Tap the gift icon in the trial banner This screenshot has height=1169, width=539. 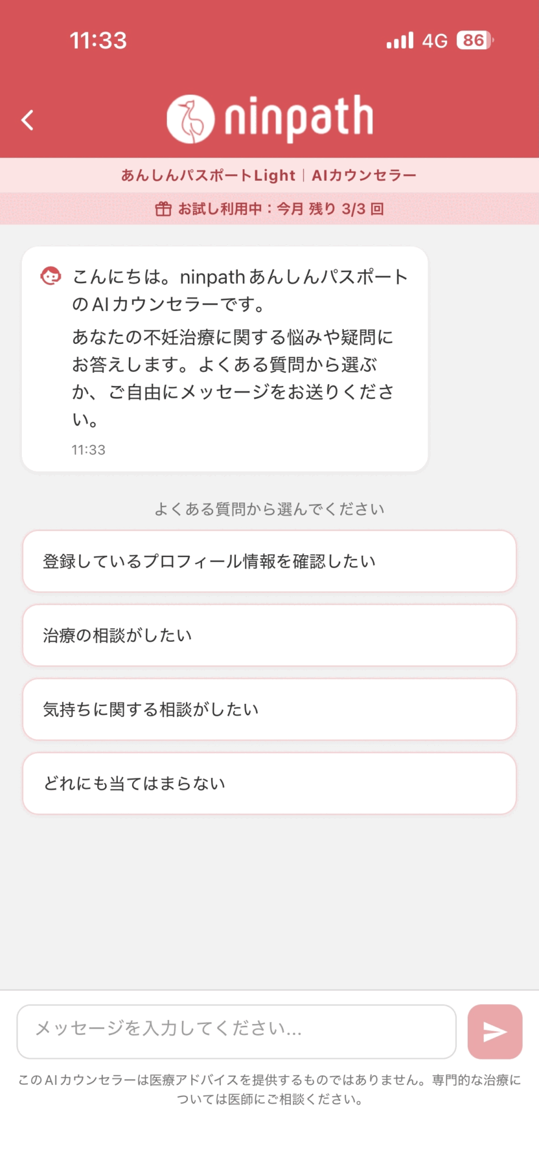pos(163,209)
